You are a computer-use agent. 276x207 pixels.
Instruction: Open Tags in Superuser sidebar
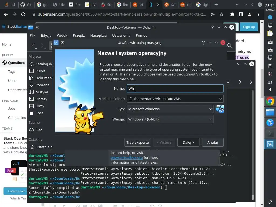(x=12, y=72)
